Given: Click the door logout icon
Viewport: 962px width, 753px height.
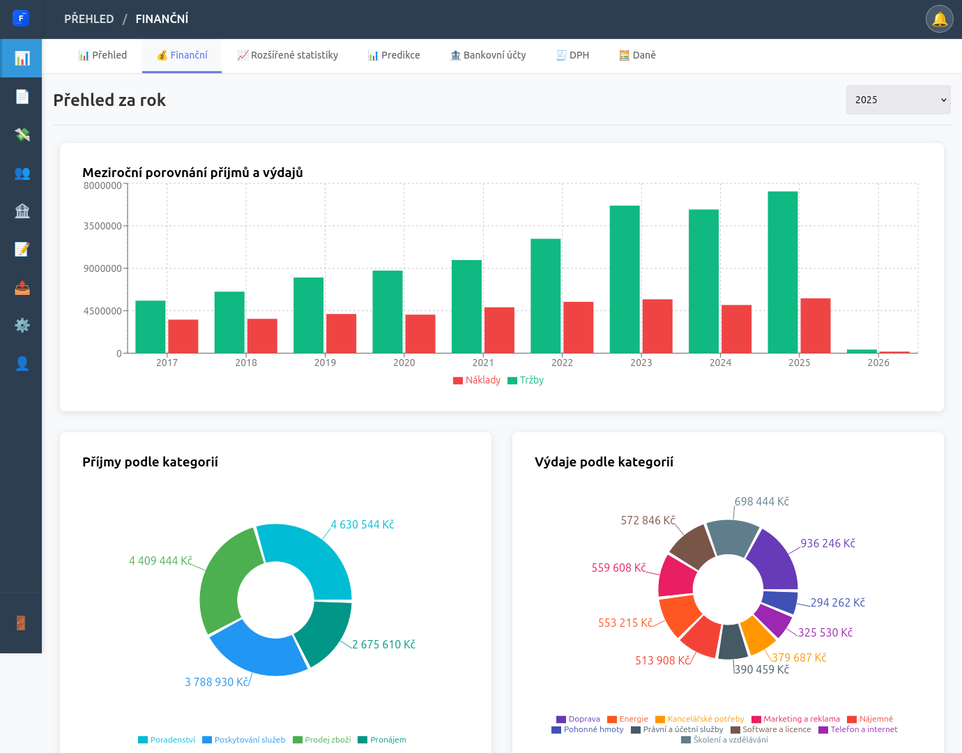Looking at the screenshot, I should point(21,623).
